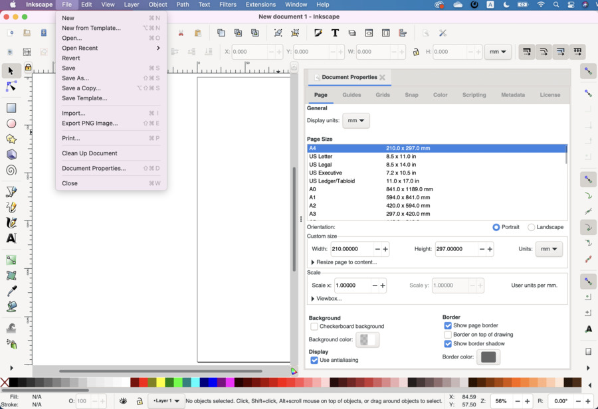
Task: Select Landscape orientation
Action: click(546, 227)
